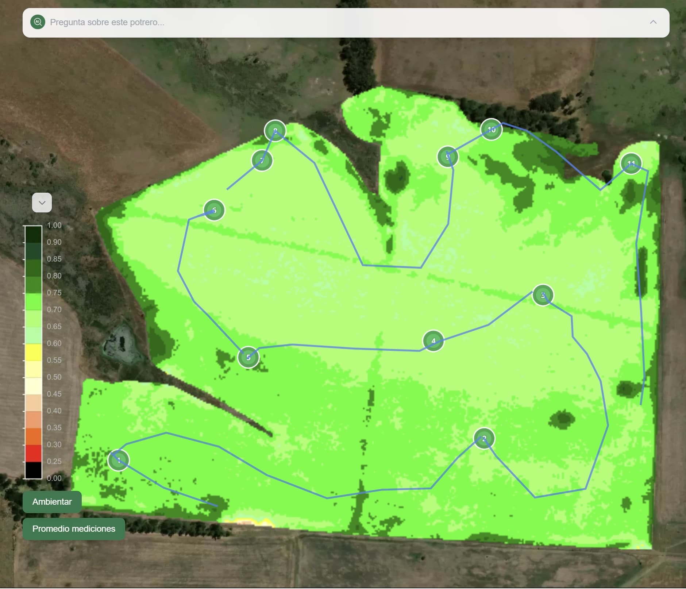This screenshot has height=589, width=686.
Task: Select sampling point marker 3
Action: [x=543, y=295]
